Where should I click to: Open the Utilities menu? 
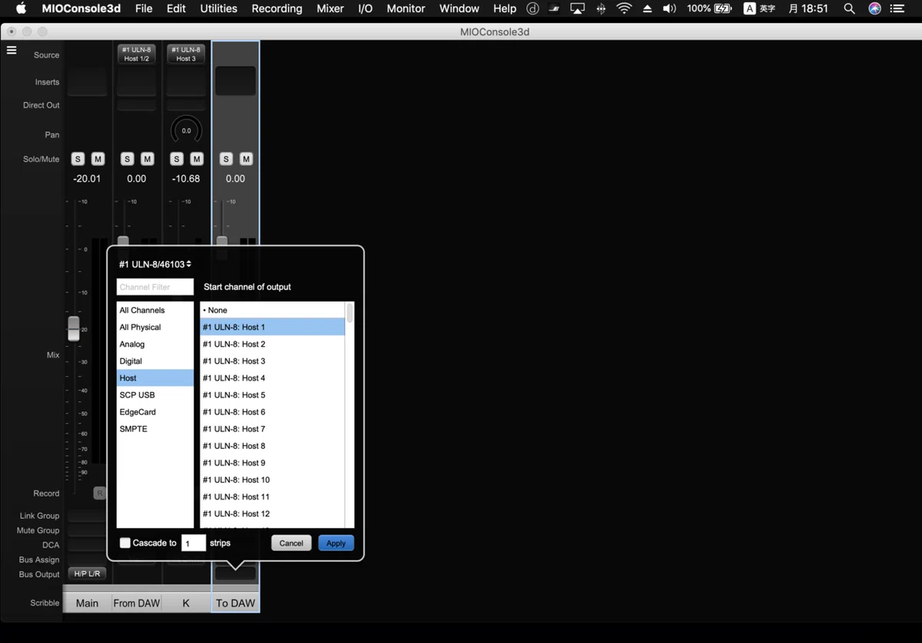pyautogui.click(x=218, y=8)
